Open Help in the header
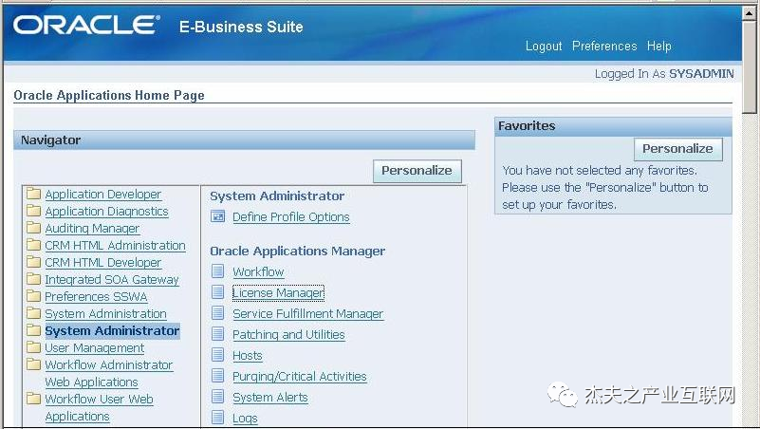Image resolution: width=760 pixels, height=429 pixels. 658,47
